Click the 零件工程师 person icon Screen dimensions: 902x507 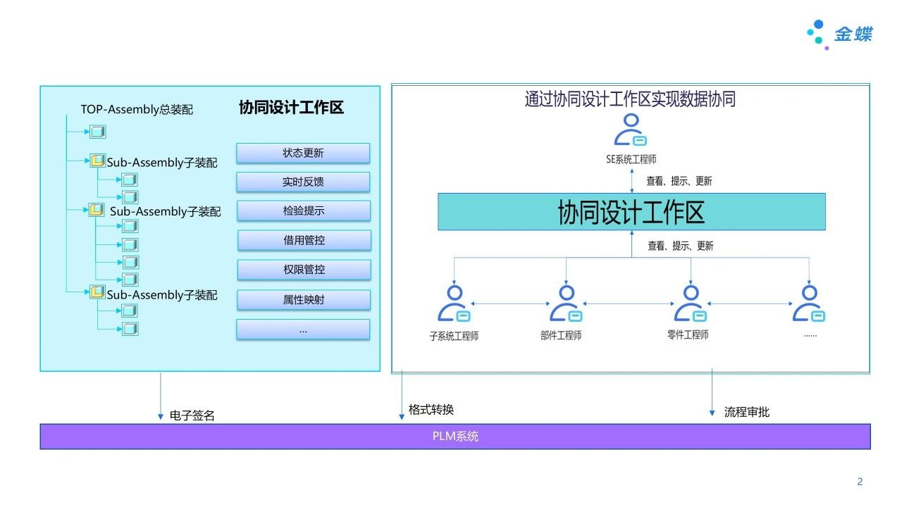click(x=691, y=303)
